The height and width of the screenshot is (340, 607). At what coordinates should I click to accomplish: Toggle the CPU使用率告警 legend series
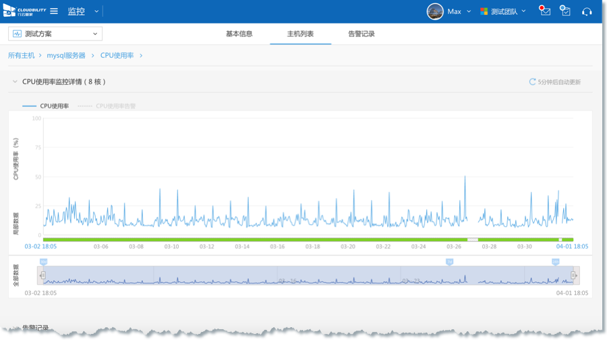tap(107, 106)
